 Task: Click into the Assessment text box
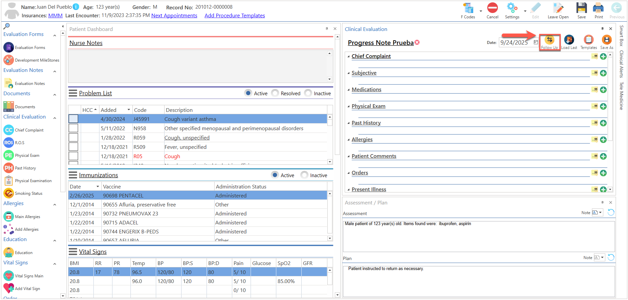(479, 236)
